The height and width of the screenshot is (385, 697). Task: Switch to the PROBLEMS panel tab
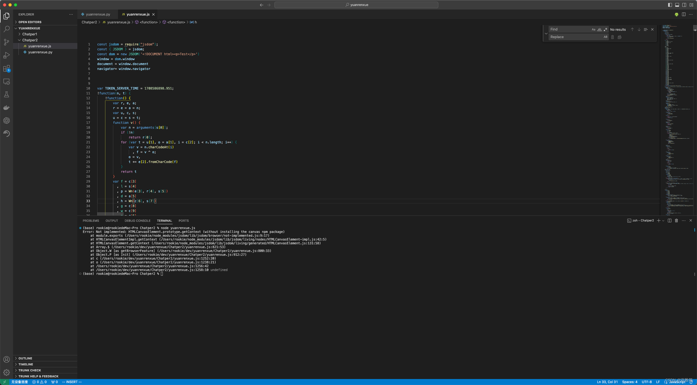pyautogui.click(x=91, y=221)
